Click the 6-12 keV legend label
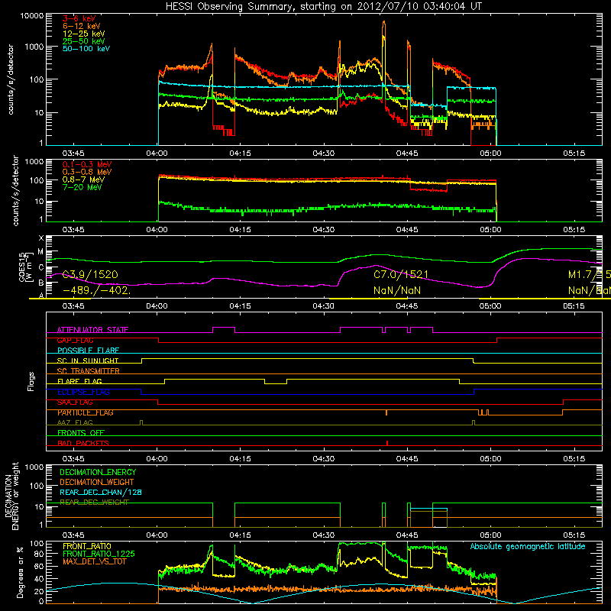Image resolution: width=611 pixels, height=611 pixels. pyautogui.click(x=82, y=26)
